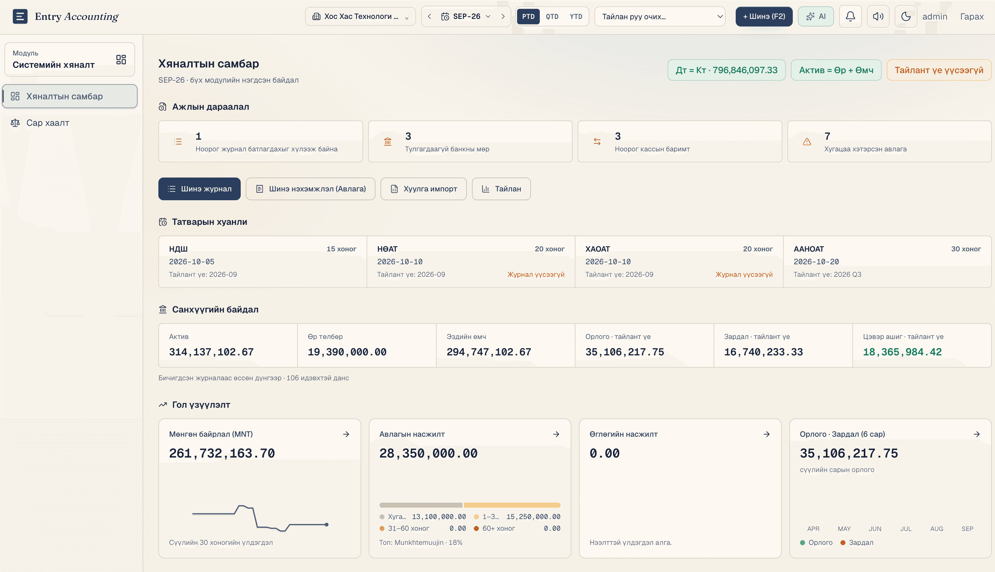
Task: Open Орлого · Зардал card arrow
Action: point(976,434)
